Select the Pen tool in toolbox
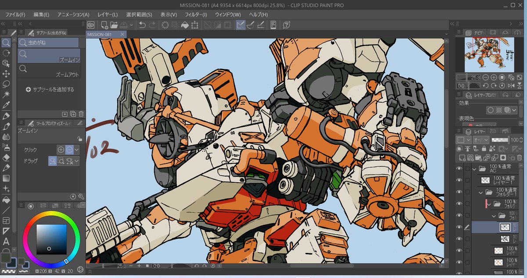 (6, 116)
